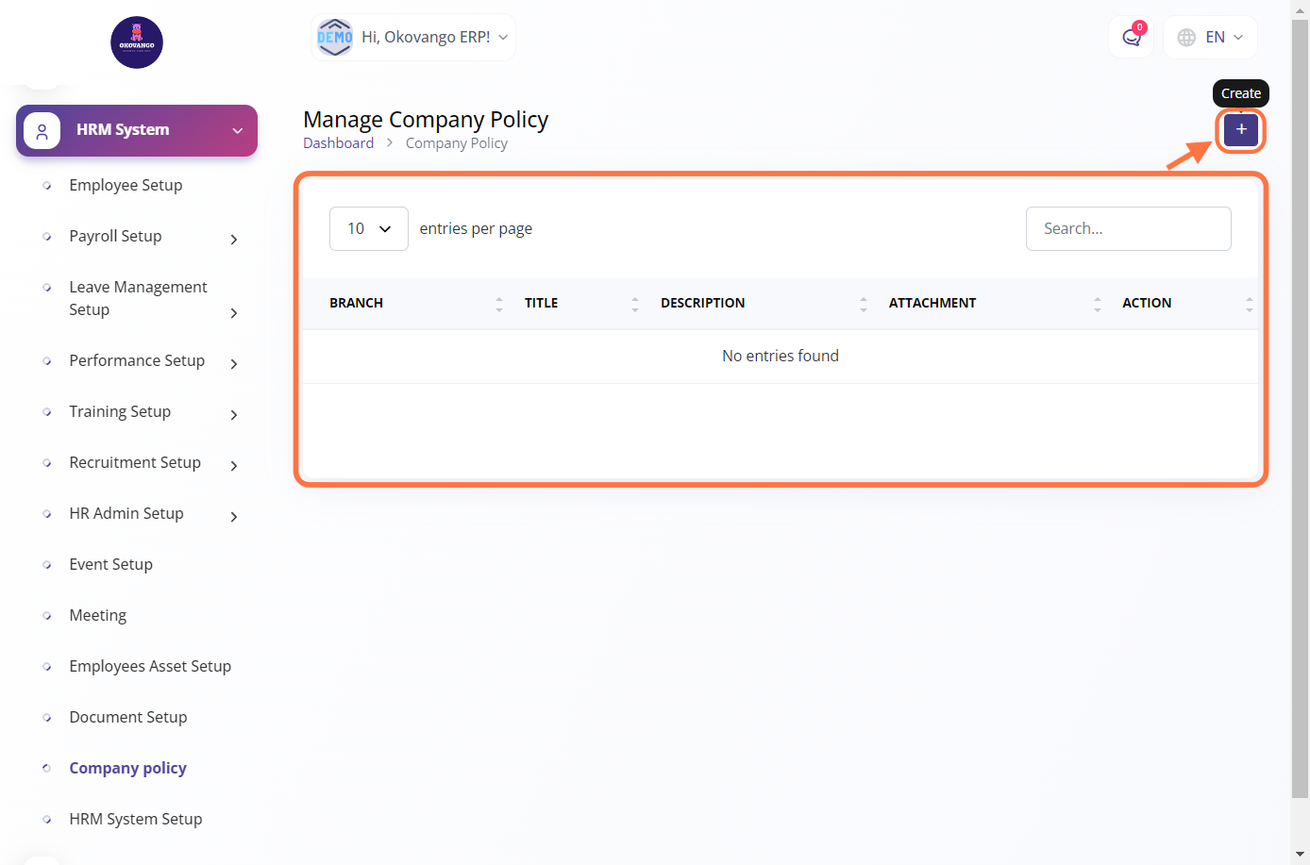Screen dimensions: 1310x865
Task: Open the Meeting menu item
Action: pyautogui.click(x=97, y=616)
